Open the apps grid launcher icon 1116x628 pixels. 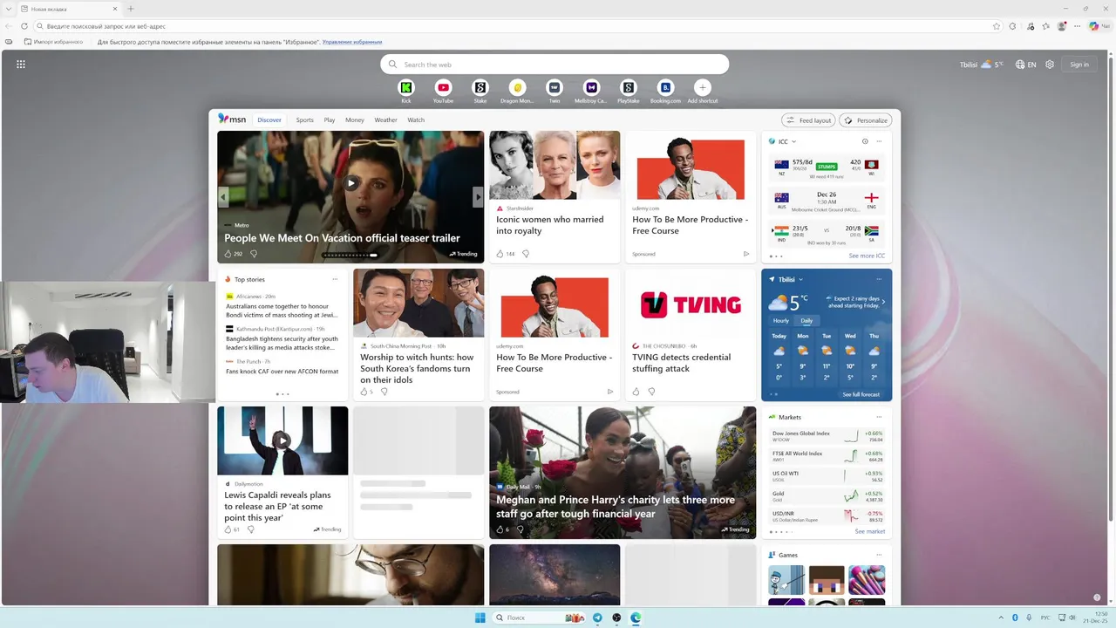[21, 64]
